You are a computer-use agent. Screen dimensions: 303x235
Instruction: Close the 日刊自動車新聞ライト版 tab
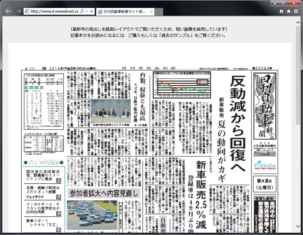[152, 12]
